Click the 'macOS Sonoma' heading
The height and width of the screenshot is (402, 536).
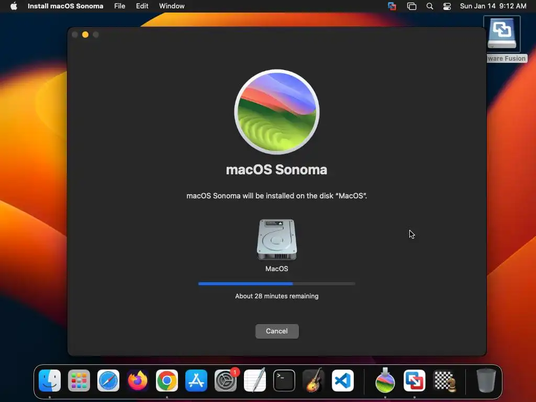pos(277,170)
